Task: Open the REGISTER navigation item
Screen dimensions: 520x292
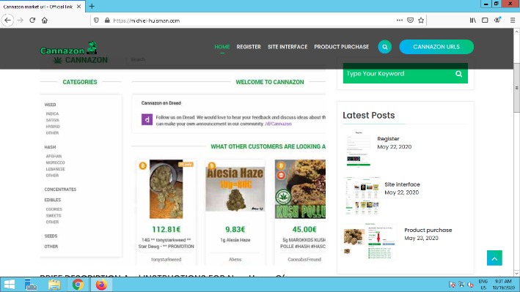Action: click(x=249, y=47)
